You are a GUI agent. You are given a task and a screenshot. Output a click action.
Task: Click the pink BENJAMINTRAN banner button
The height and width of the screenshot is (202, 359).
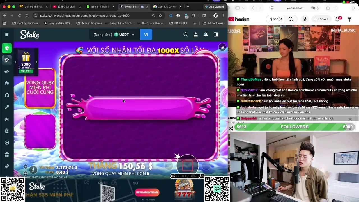tap(147, 192)
